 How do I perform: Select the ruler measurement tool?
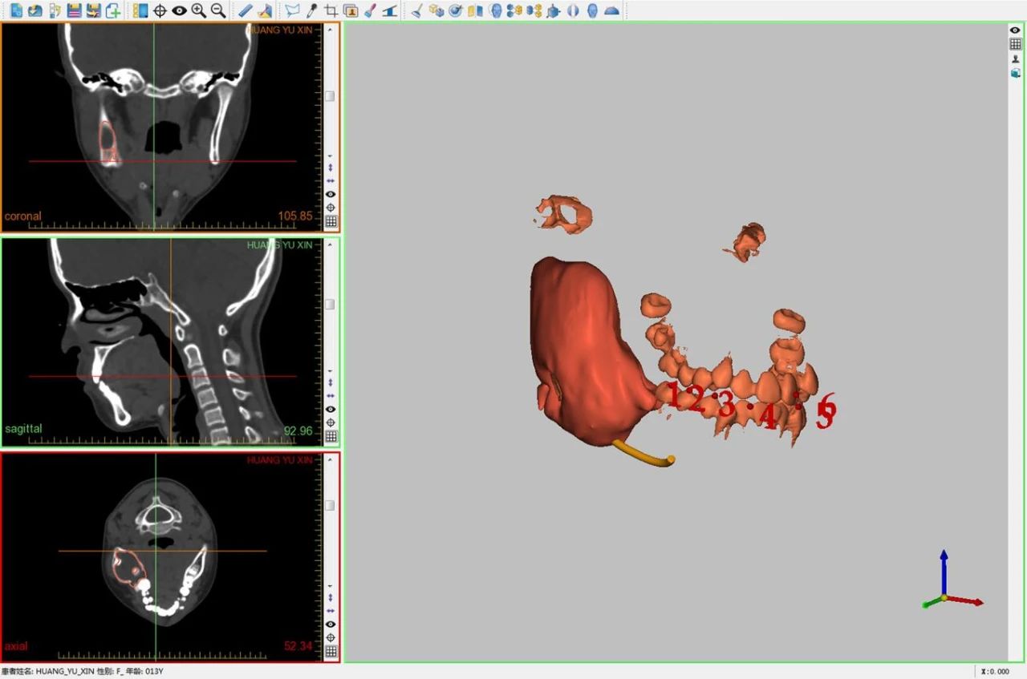(246, 10)
